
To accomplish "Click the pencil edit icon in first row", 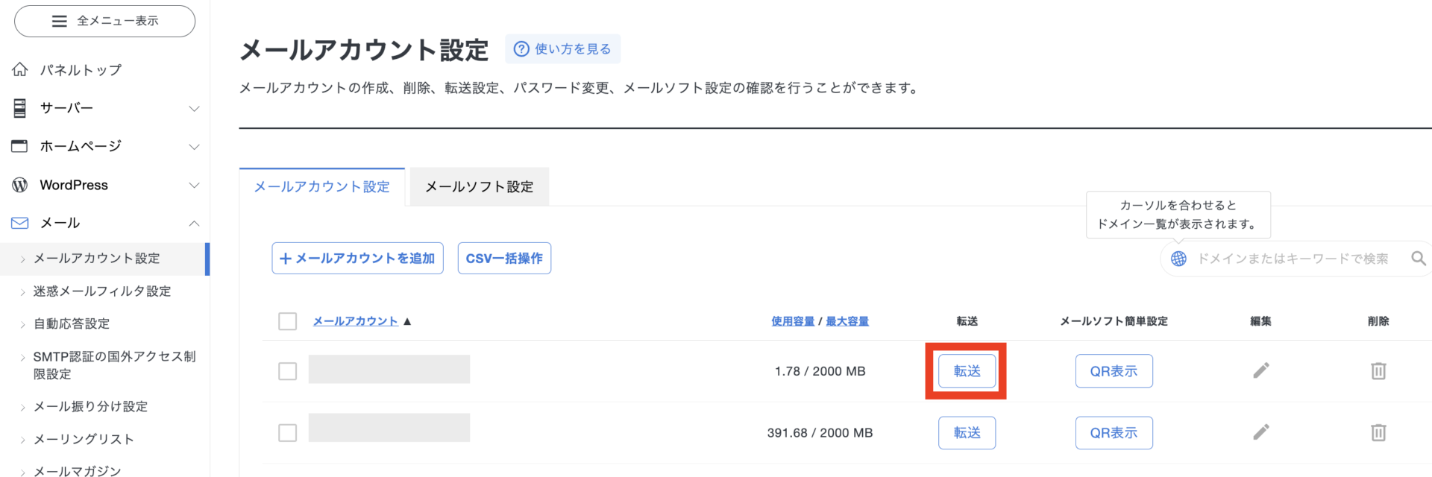I will pyautogui.click(x=1260, y=370).
